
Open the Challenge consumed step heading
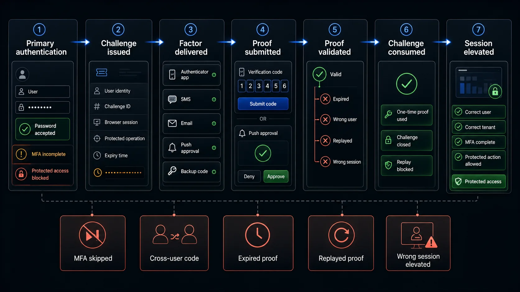click(x=406, y=47)
